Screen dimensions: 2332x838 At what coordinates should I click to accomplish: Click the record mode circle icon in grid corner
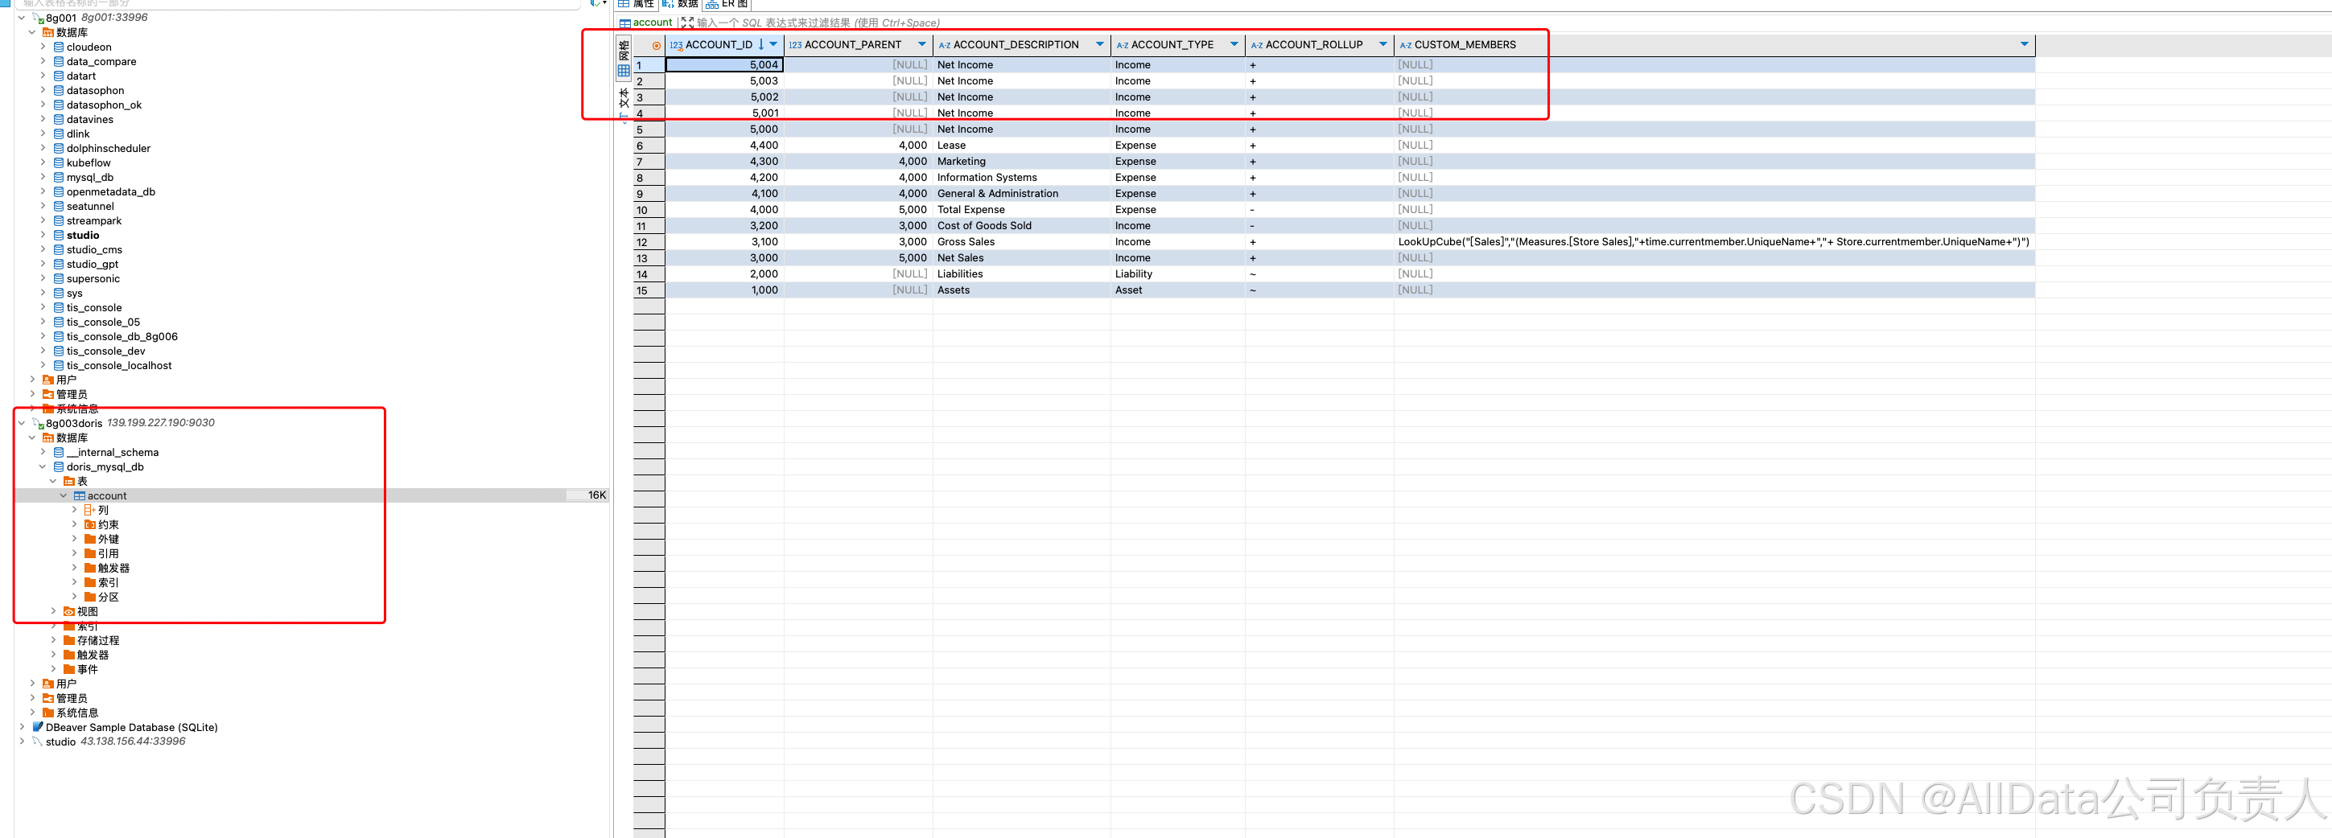point(657,45)
